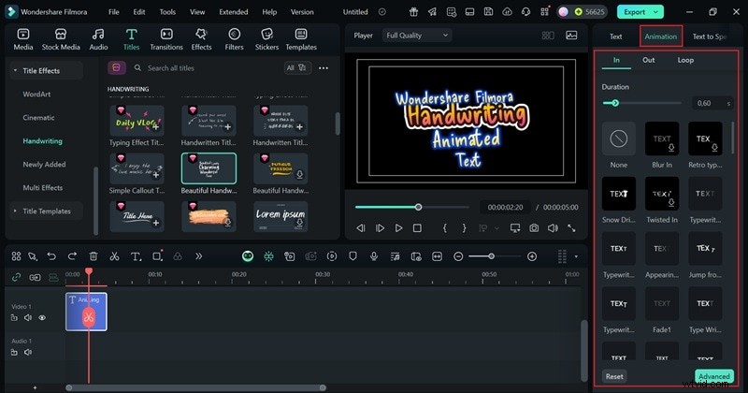Viewport: 748px width, 393px height.
Task: Click the marker shield icon
Action: [352, 256]
